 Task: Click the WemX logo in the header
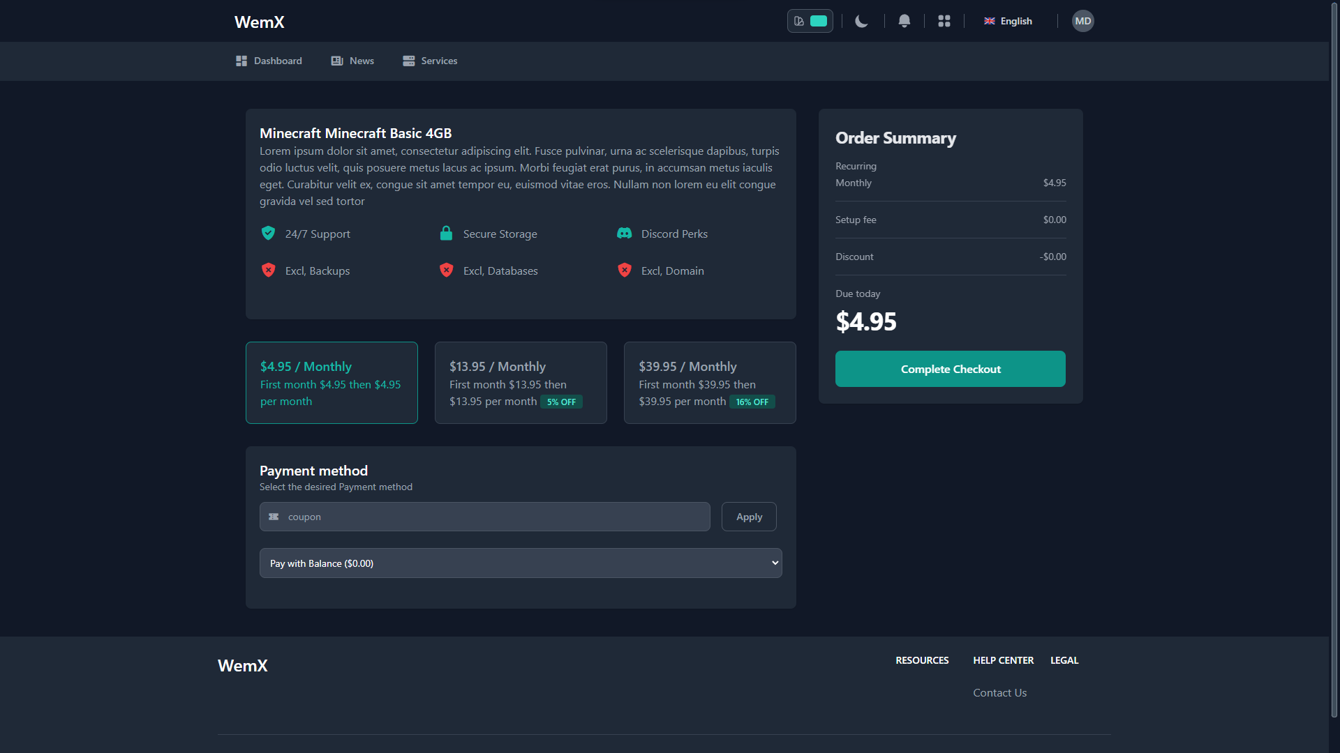coord(260,22)
